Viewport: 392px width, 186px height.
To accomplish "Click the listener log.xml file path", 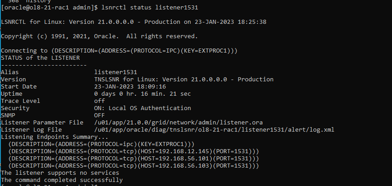I will [x=214, y=130].
